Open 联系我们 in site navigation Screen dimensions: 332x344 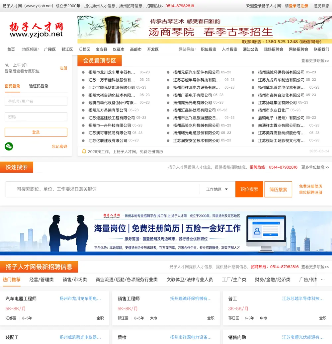click(x=321, y=49)
